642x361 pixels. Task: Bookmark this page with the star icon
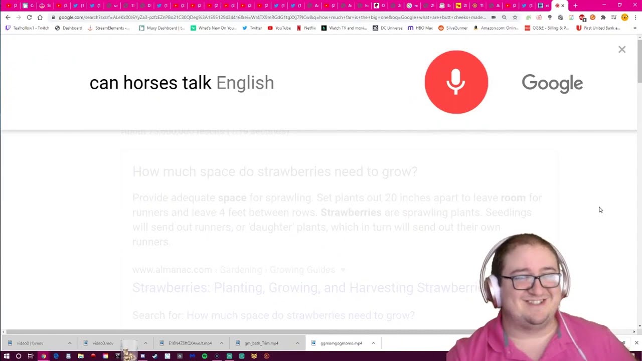click(x=515, y=17)
